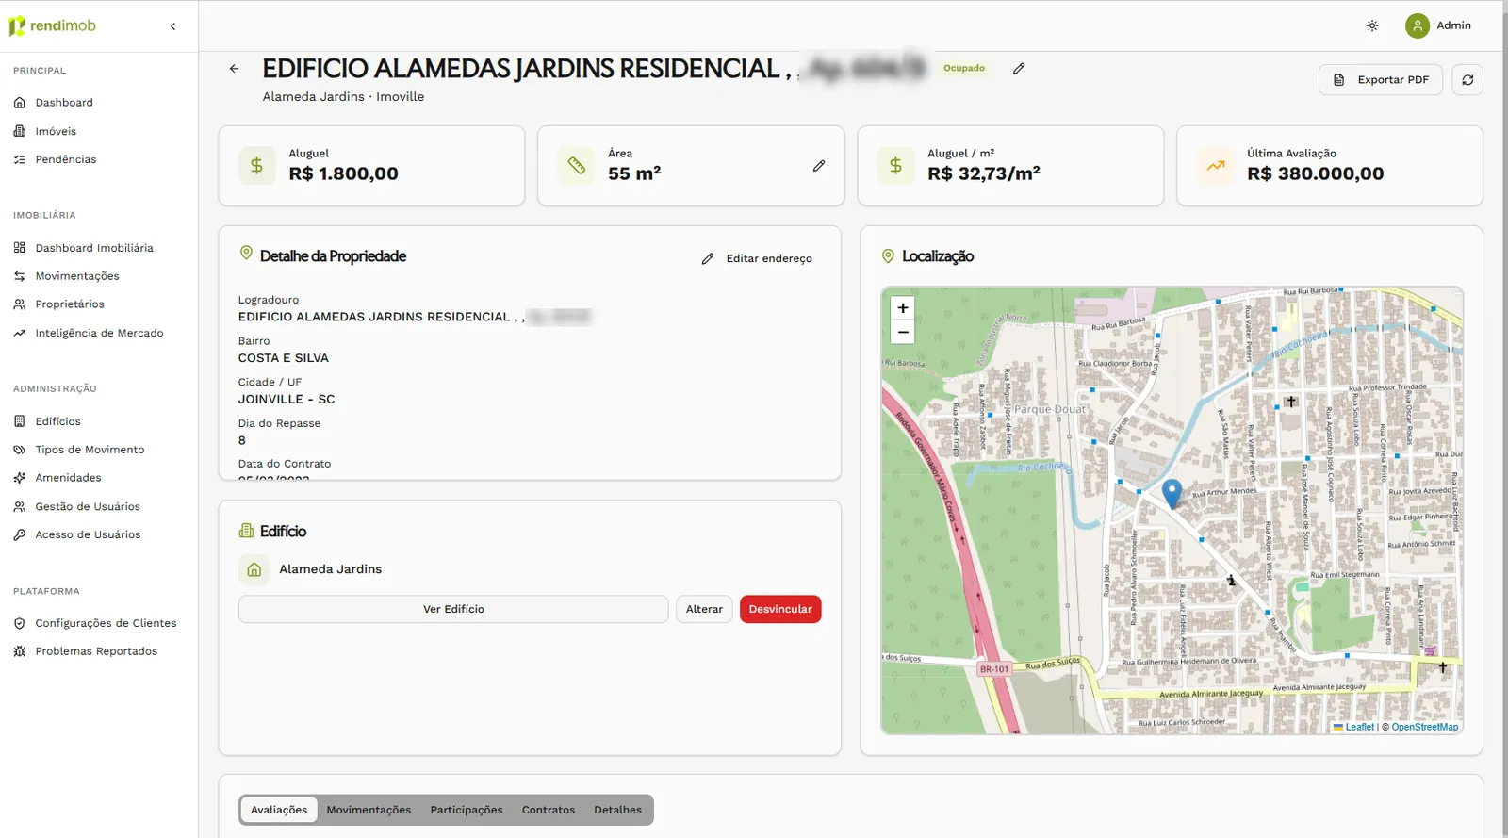Click the Amenidades sparkle icon

[20, 478]
